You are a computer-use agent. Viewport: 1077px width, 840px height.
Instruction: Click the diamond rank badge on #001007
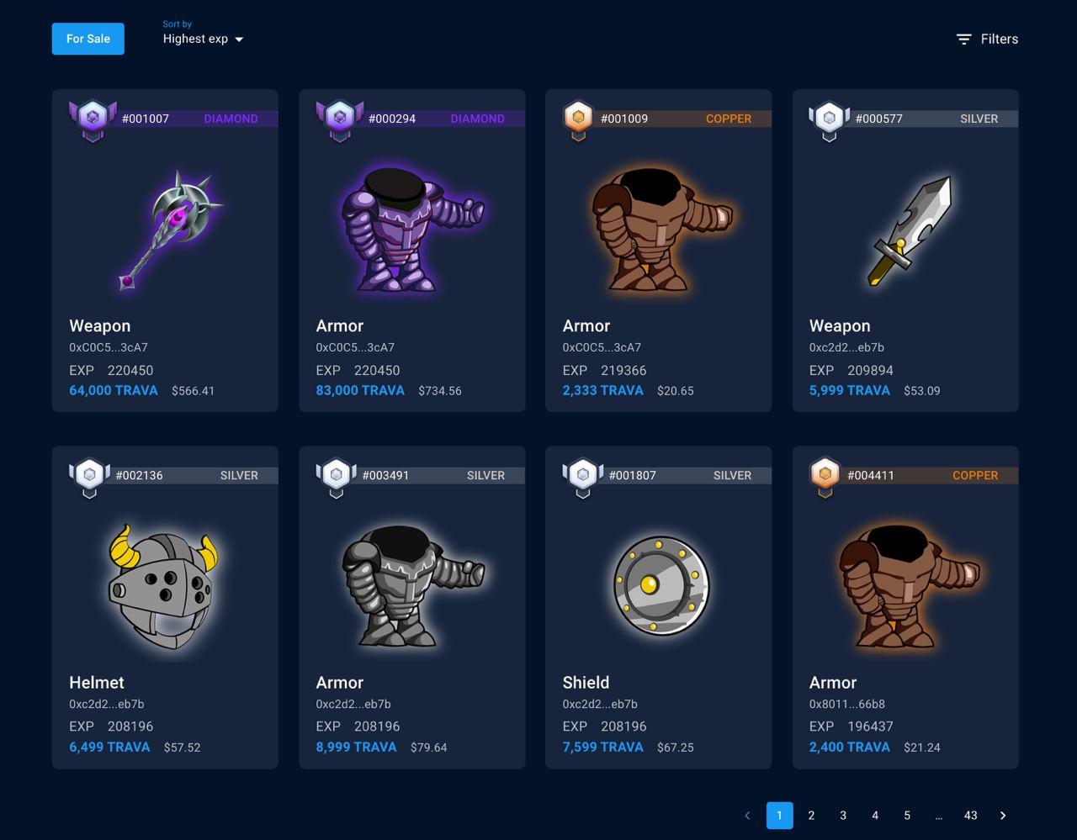coord(93,120)
